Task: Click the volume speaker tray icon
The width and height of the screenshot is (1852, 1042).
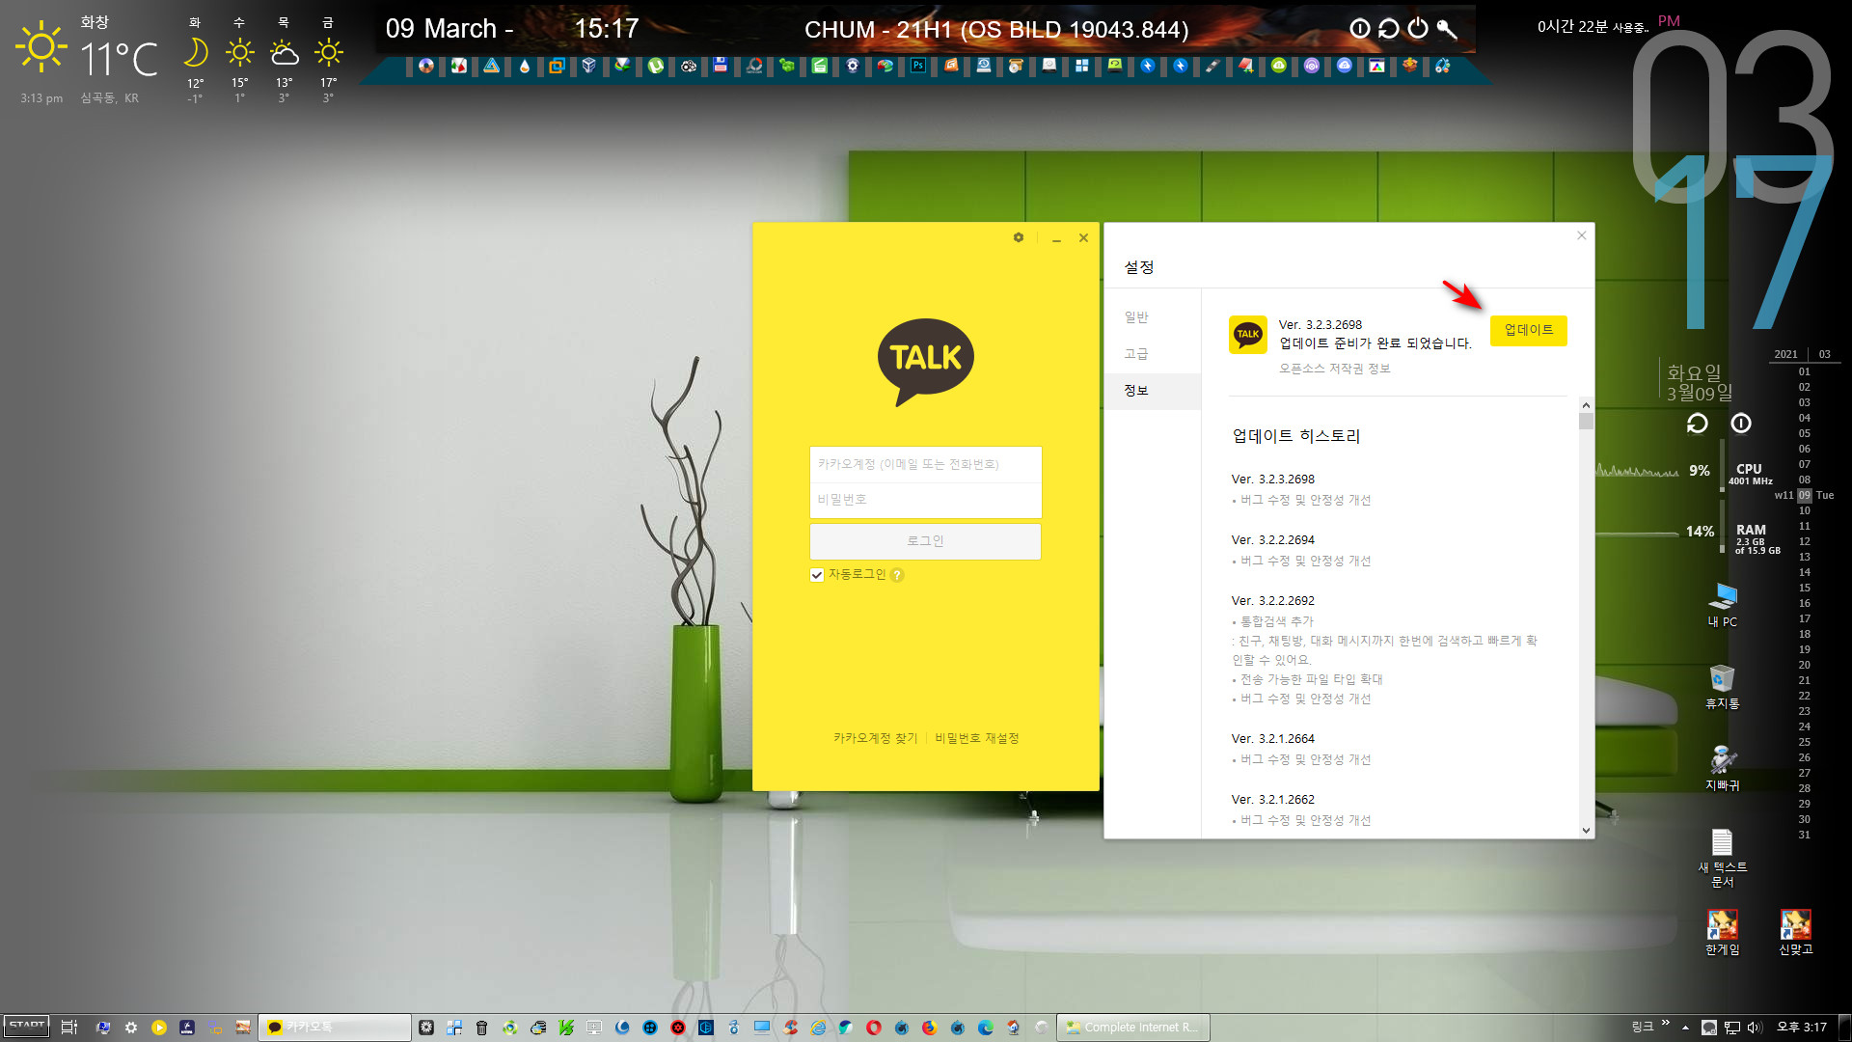Action: click(x=1755, y=1028)
